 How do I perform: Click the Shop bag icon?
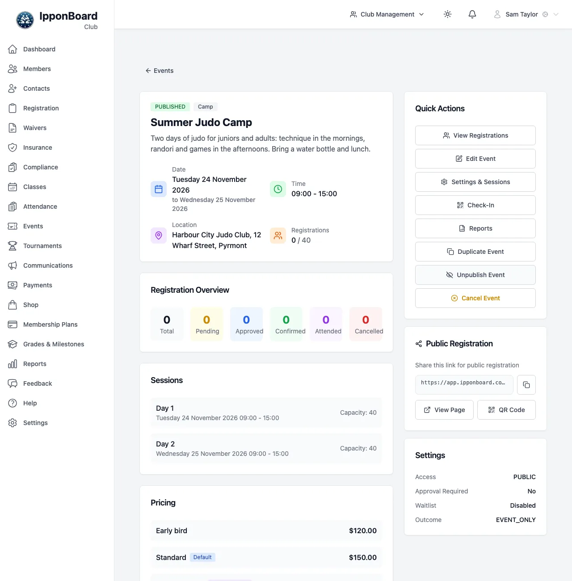(13, 305)
